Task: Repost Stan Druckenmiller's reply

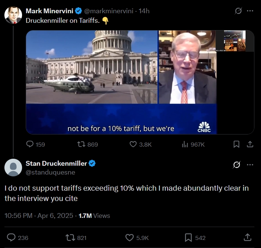Action: pos(70,238)
